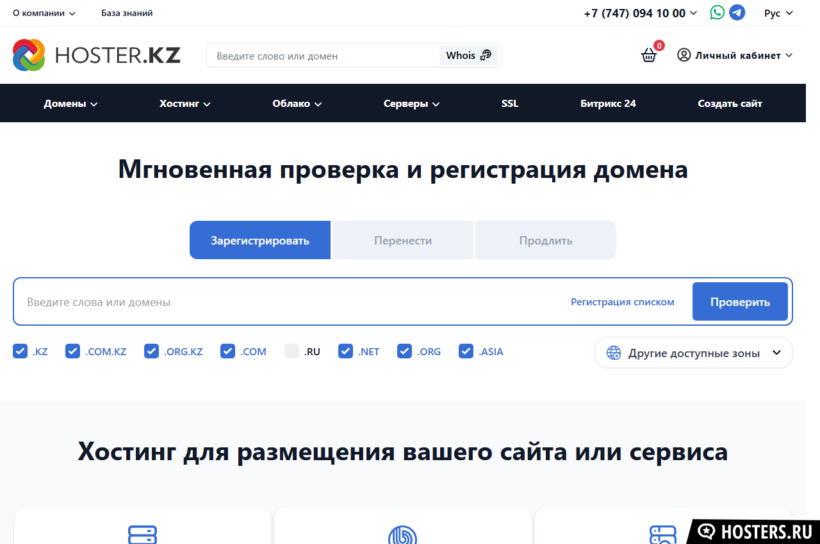Screen dimensions: 820x544
Task: Open the shopping cart
Action: coord(649,55)
